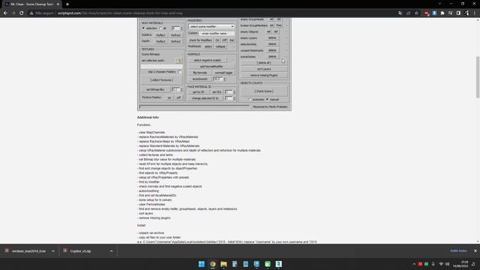
Task: Click the translate page icon in address bar
Action: [x=400, y=13]
